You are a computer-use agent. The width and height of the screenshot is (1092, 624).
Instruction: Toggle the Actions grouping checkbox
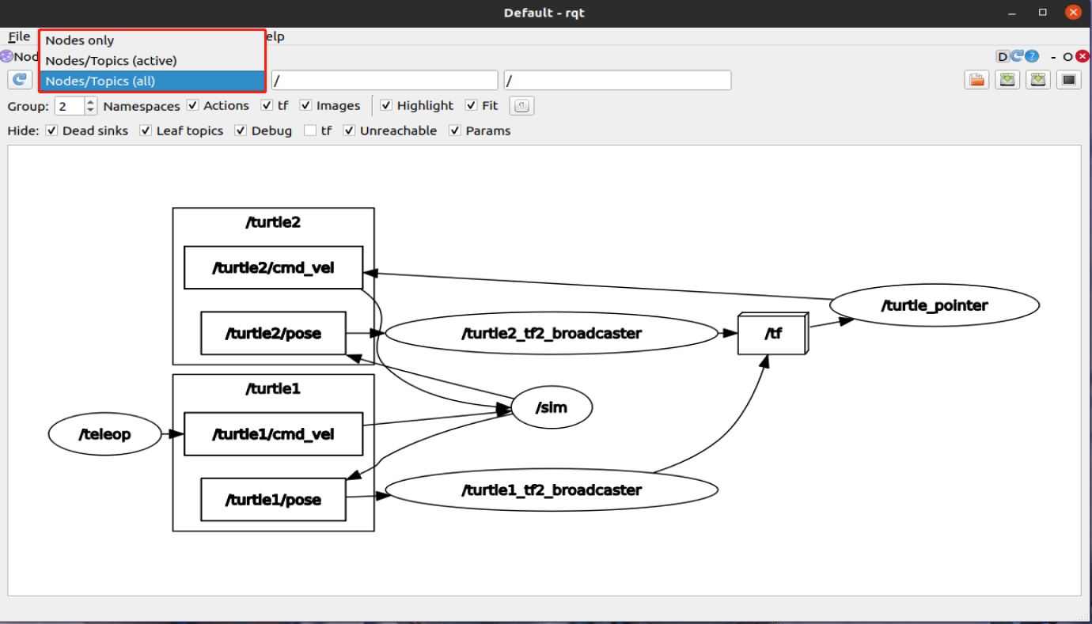click(x=193, y=105)
